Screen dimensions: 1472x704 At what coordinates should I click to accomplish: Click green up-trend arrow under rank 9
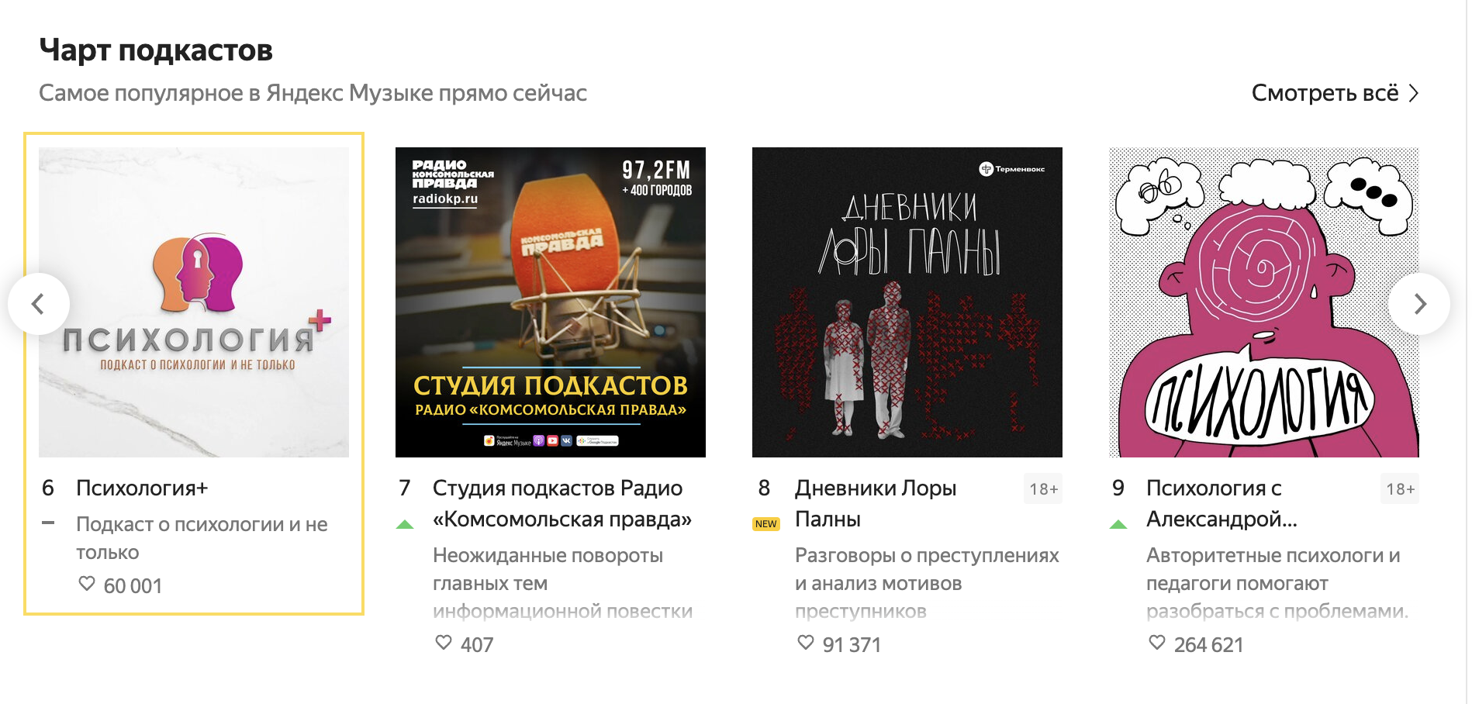click(x=1118, y=525)
